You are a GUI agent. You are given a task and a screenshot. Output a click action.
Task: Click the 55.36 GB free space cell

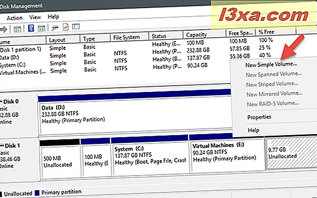[240, 56]
